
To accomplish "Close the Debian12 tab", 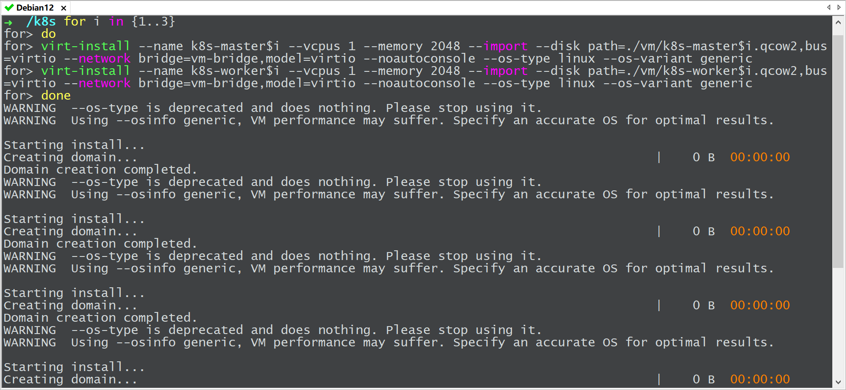I will tap(63, 8).
